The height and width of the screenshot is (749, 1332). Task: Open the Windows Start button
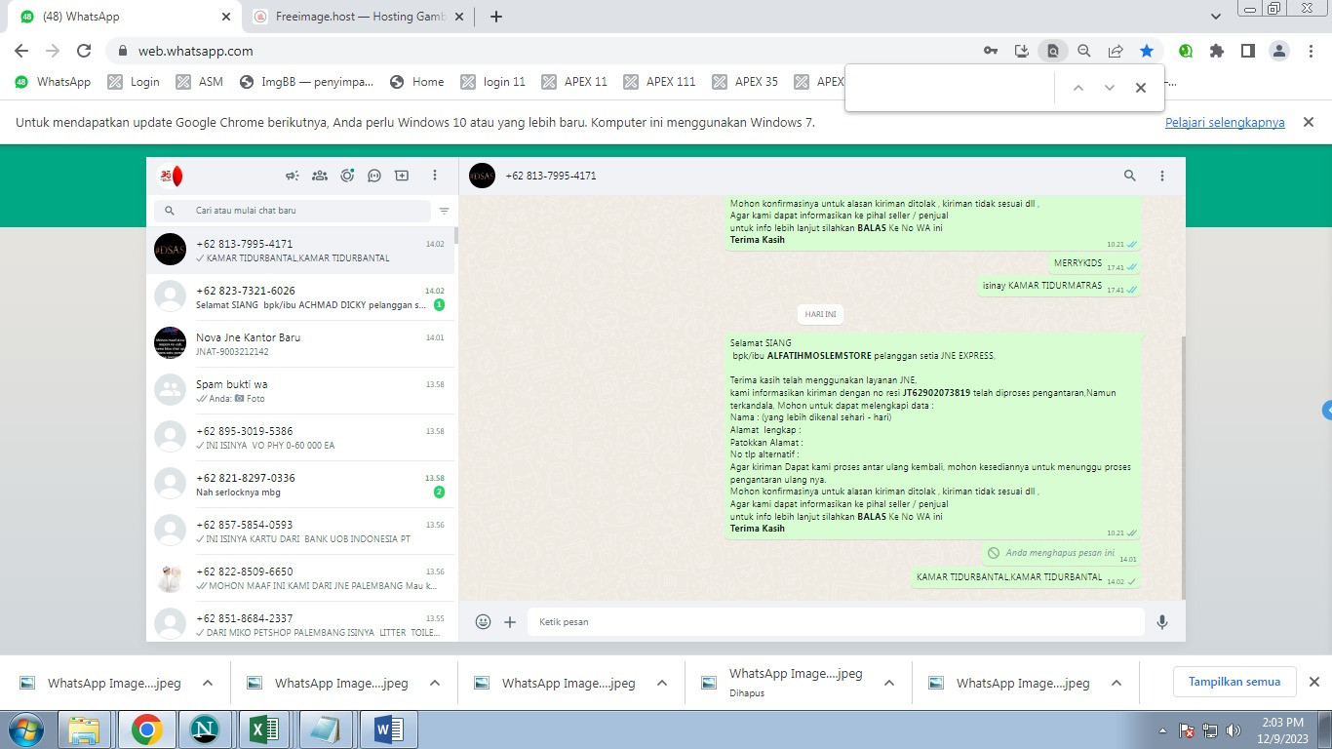click(x=25, y=729)
